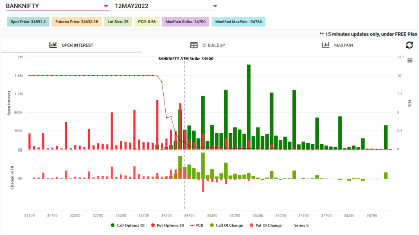Screen dimensions: 419x235
Task: Click the Lot Size 25 badge
Action: [x=118, y=22]
